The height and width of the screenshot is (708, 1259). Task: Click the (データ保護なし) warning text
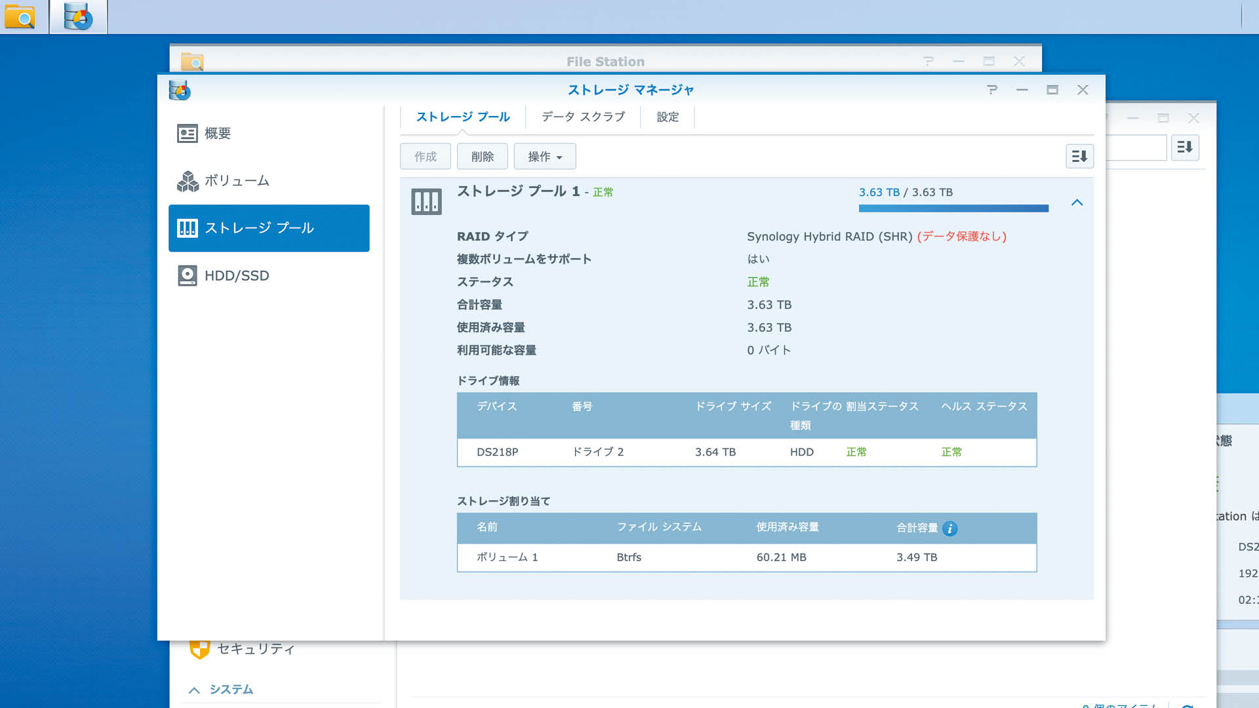coord(961,237)
